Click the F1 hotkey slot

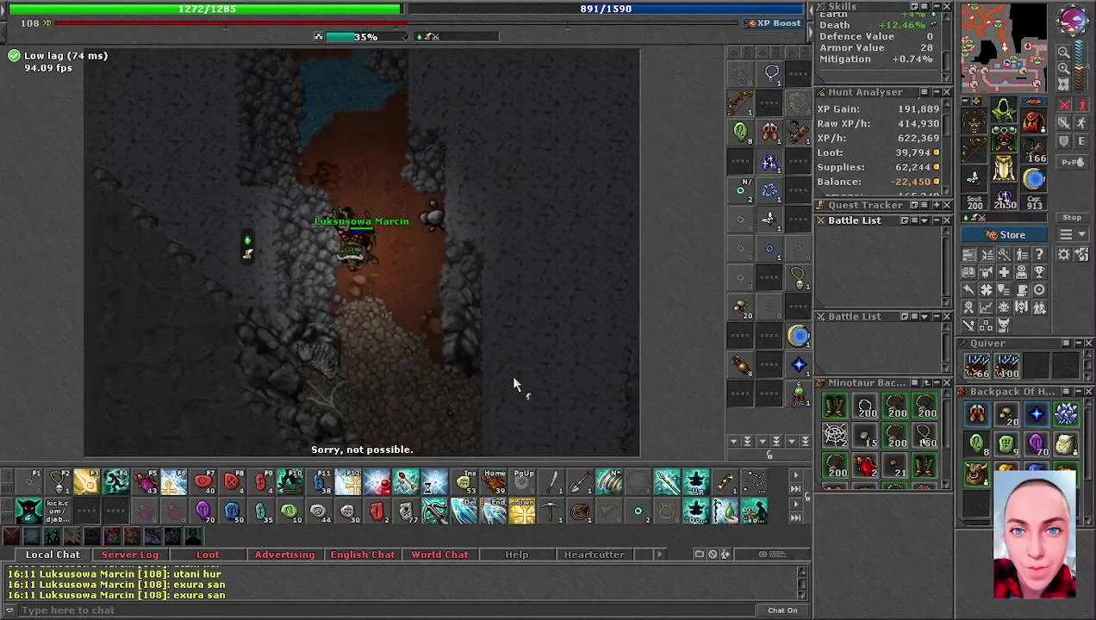[28, 480]
